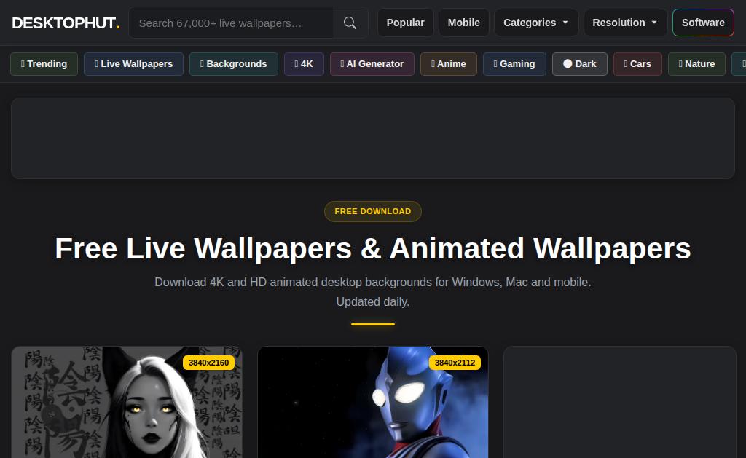746x458 pixels.
Task: Select the Nature tag chip
Action: [x=697, y=64]
